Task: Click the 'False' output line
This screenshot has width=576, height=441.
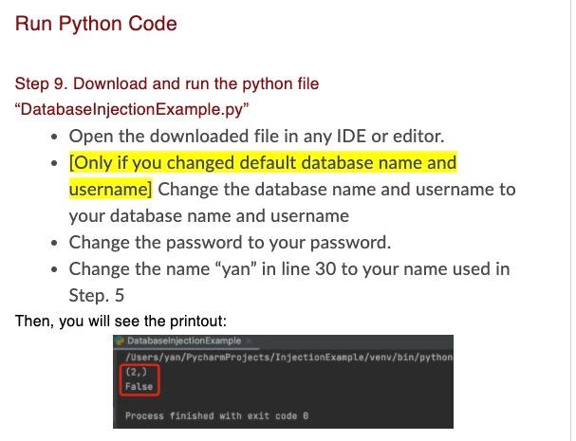Action: 139,386
